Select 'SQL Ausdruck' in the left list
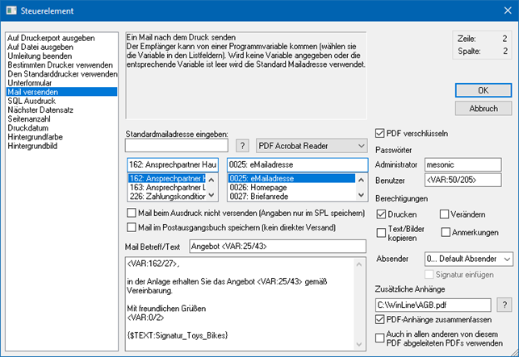Viewport: 519px width, 357px height. pos(32,101)
